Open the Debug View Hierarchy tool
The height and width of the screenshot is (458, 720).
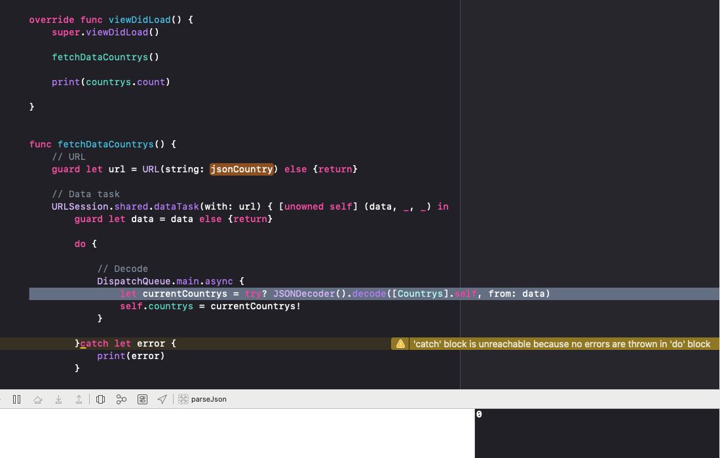(x=100, y=400)
